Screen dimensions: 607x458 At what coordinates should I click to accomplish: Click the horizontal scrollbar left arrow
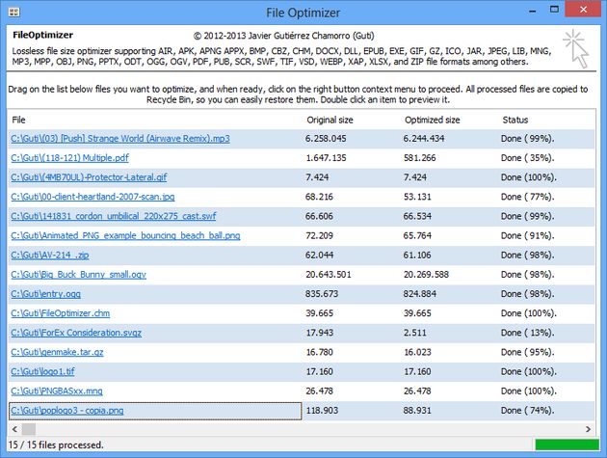14,429
